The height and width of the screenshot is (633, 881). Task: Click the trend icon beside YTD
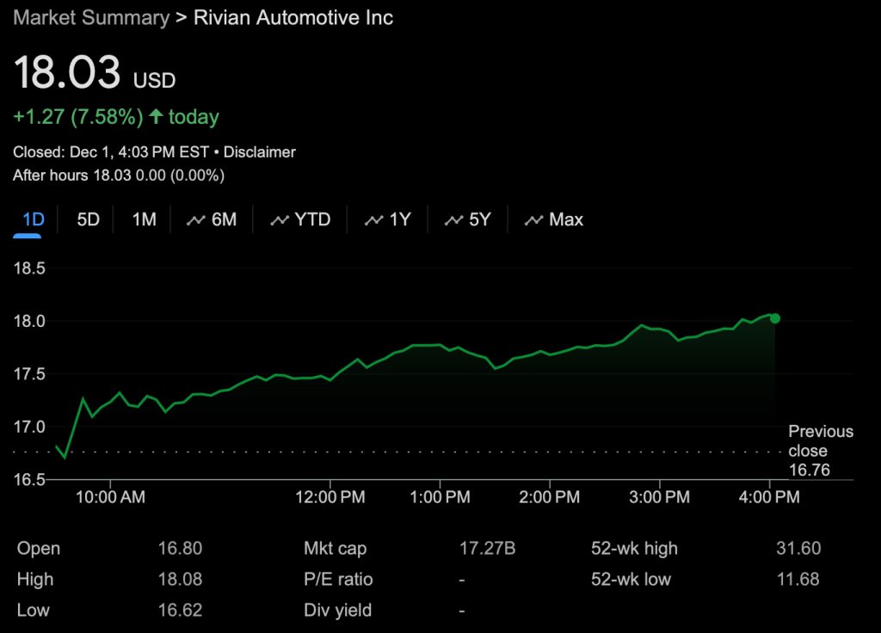[x=280, y=220]
